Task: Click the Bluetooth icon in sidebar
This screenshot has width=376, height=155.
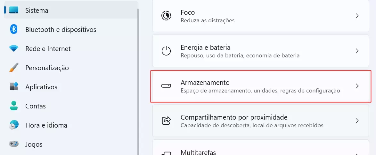Action: 14,29
